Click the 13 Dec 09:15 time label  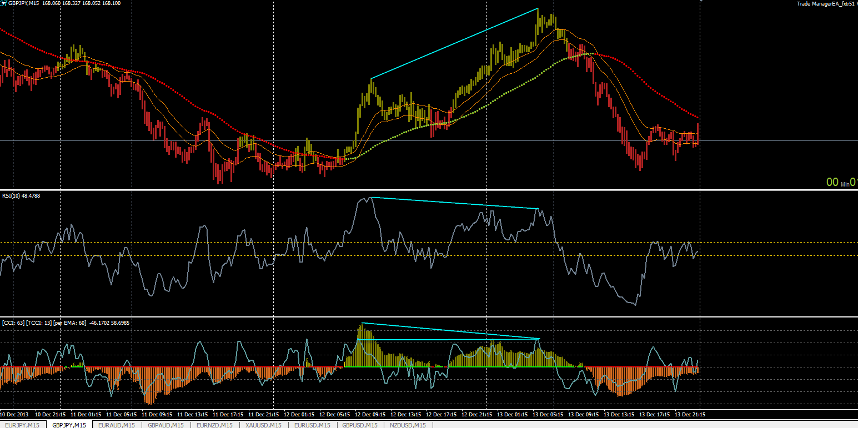584,414
